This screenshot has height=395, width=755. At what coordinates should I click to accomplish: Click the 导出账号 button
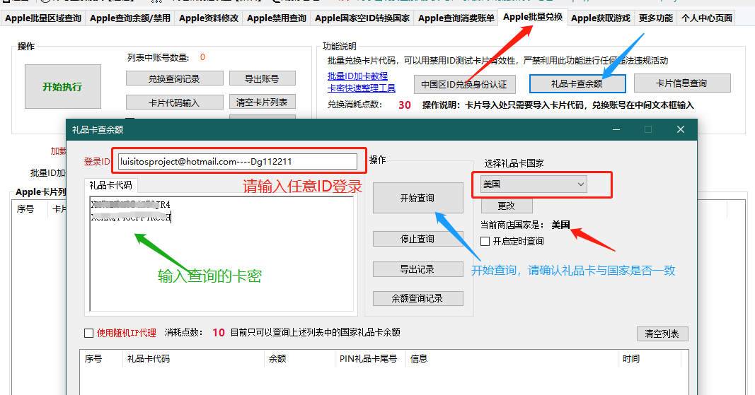262,78
